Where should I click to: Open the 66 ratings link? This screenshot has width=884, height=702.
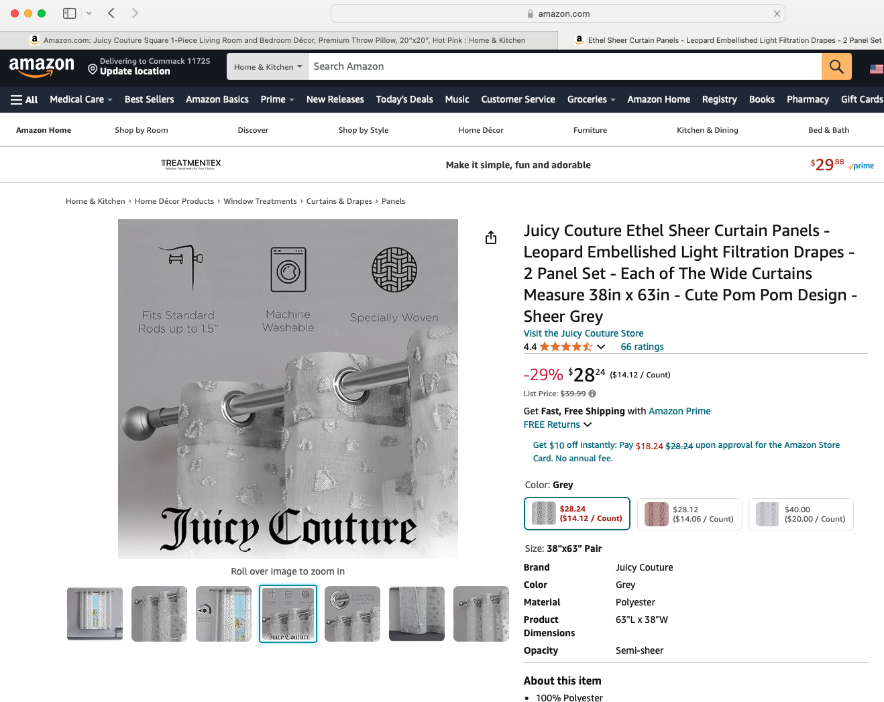tap(642, 347)
